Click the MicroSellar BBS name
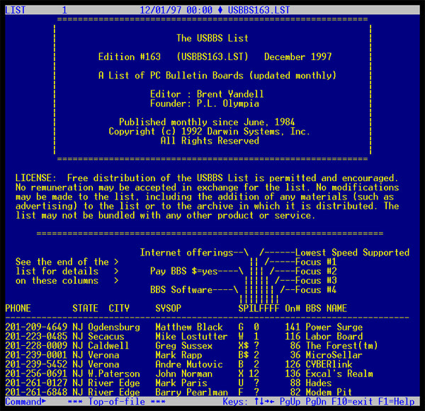The width and height of the screenshot is (425, 411). coord(334,355)
